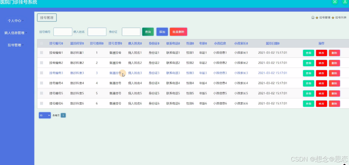Focus the 挂号编号 search input field
The width and height of the screenshot is (349, 165).
(63, 32)
